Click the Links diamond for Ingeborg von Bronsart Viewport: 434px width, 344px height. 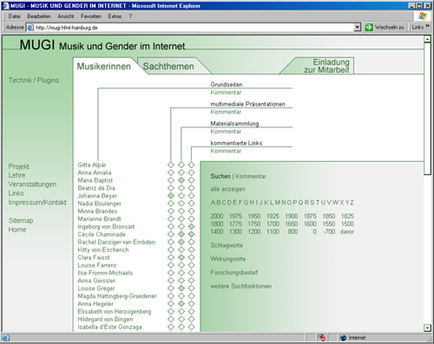[x=191, y=226]
